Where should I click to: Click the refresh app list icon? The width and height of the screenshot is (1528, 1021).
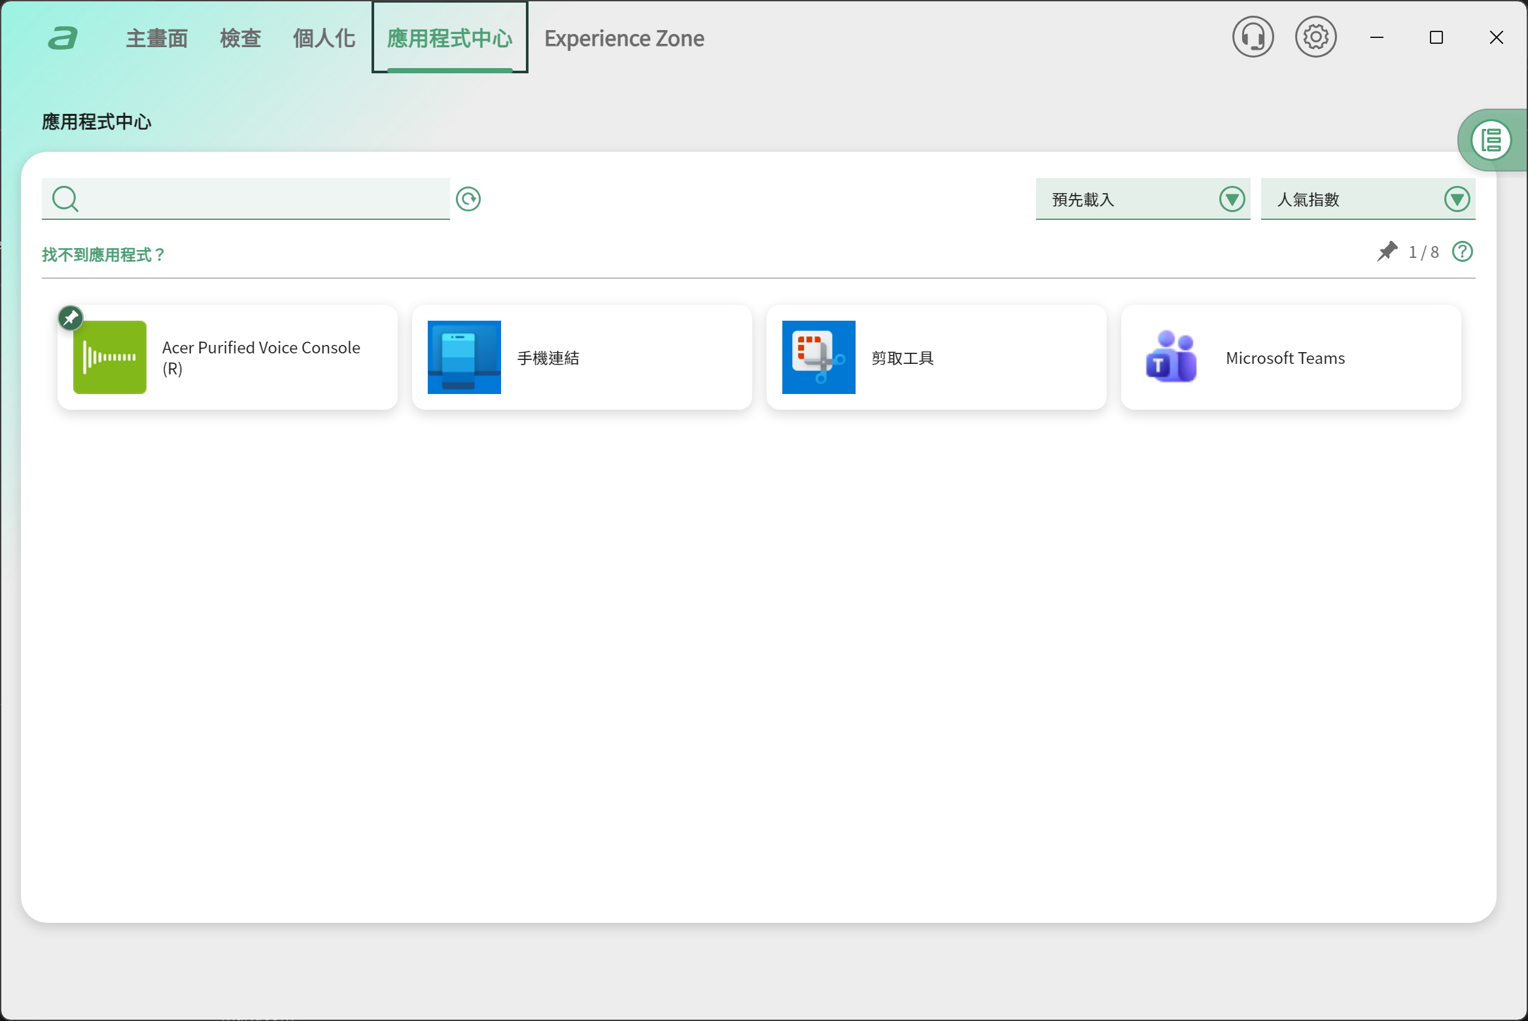click(x=468, y=199)
